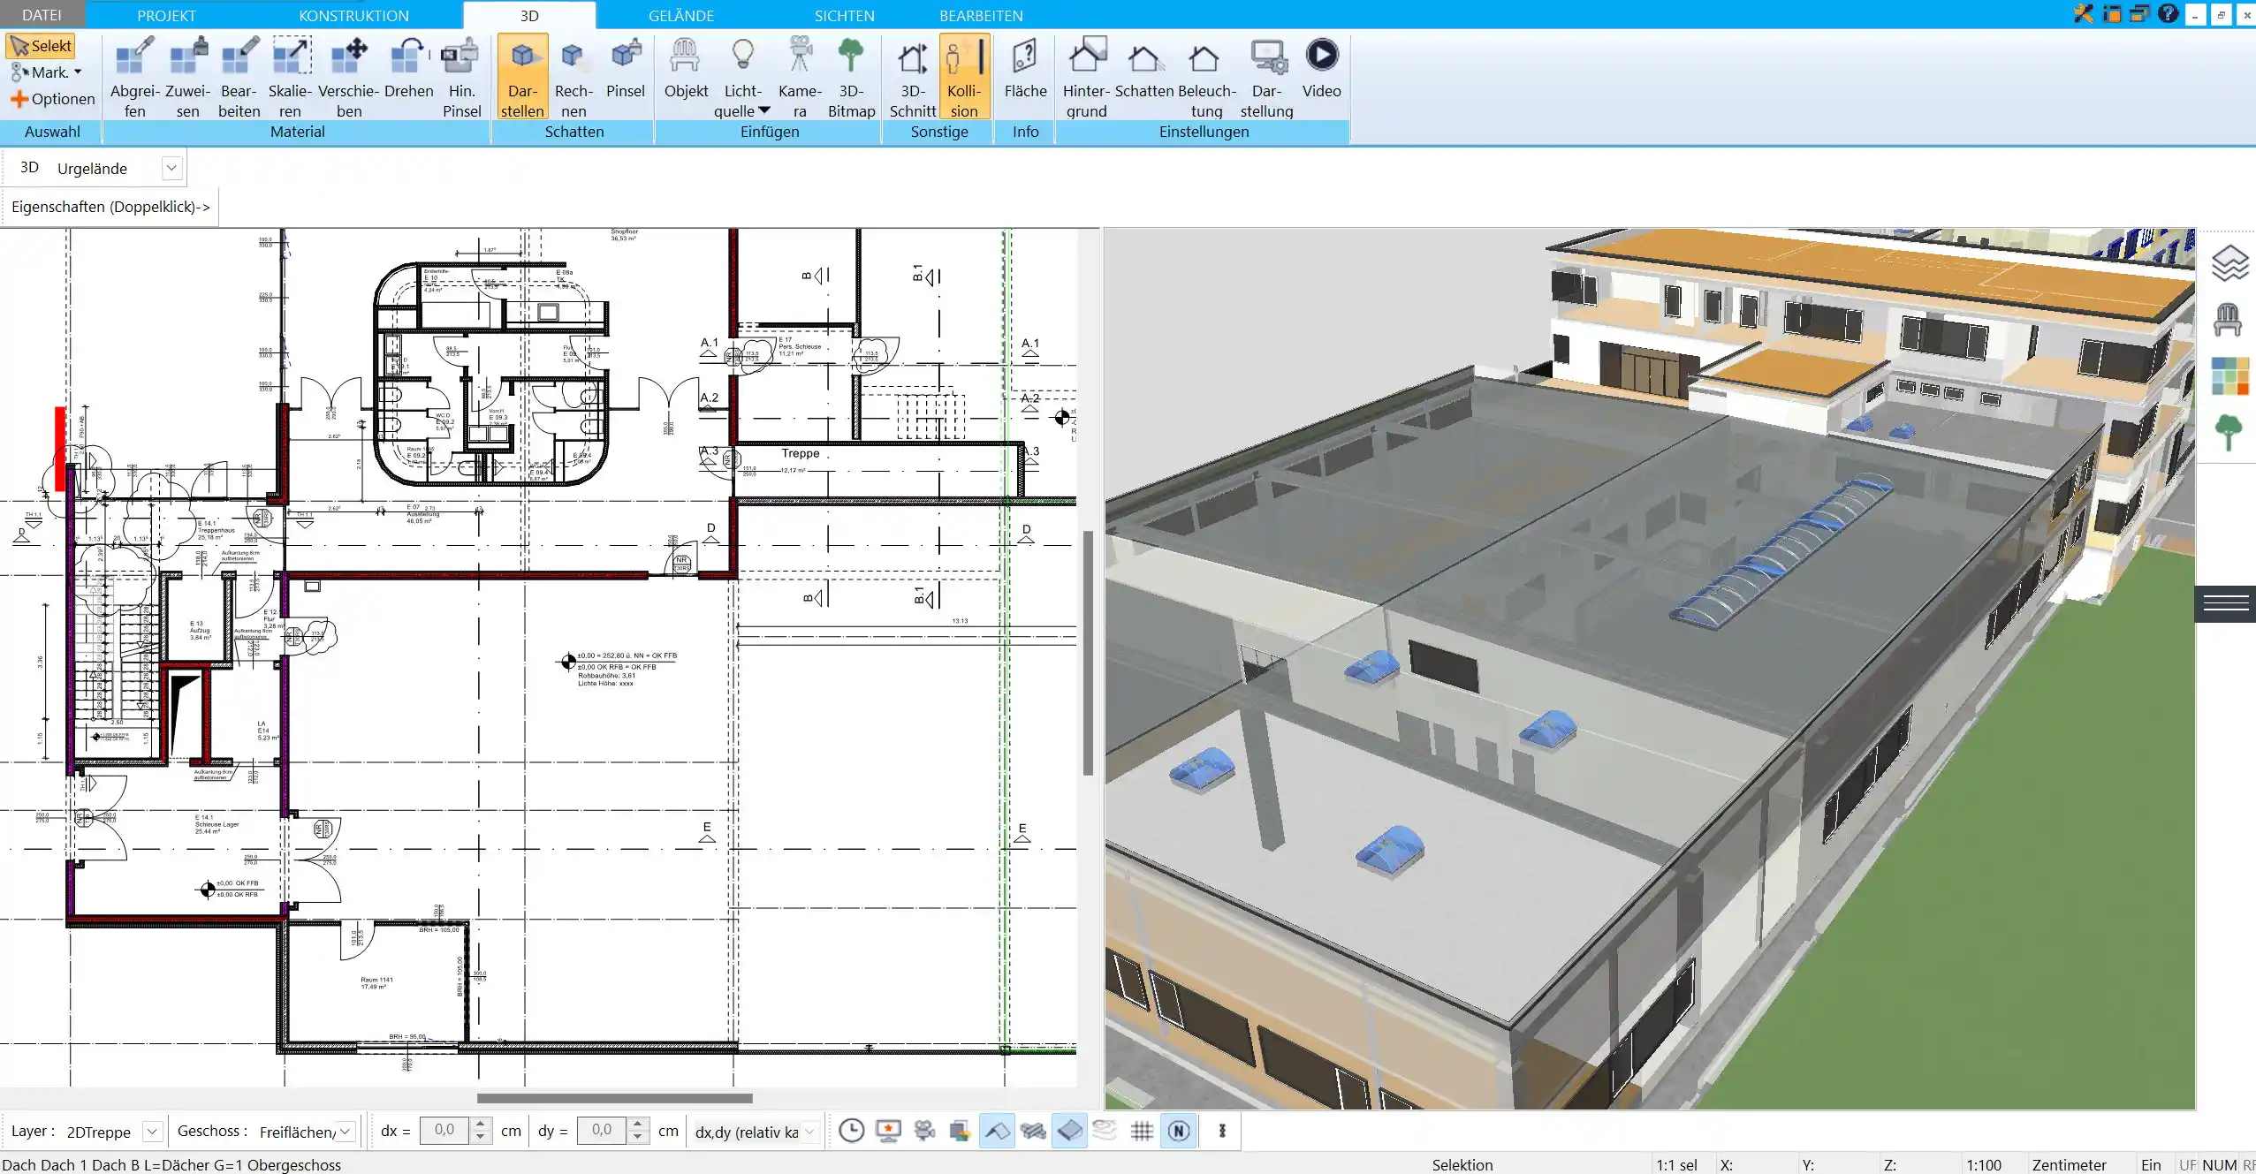Switch to the BEARBEITEN tab
The image size is (2256, 1174).
point(981,15)
